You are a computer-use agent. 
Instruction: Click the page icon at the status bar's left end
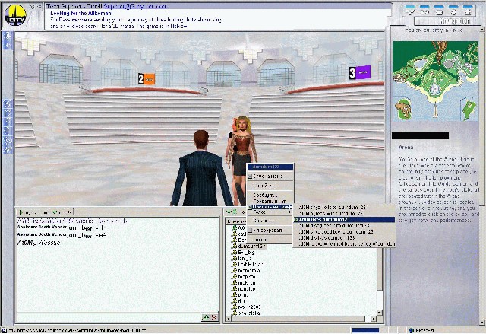(4, 330)
